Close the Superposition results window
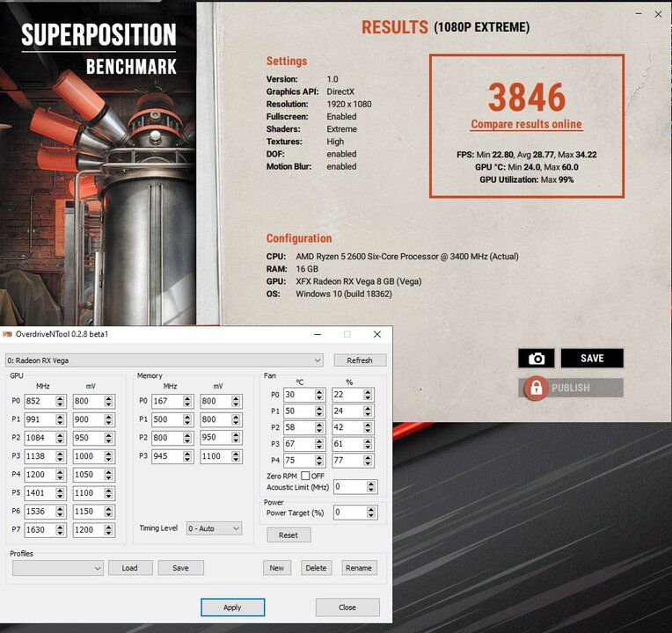This screenshot has width=672, height=633. pos(658,14)
